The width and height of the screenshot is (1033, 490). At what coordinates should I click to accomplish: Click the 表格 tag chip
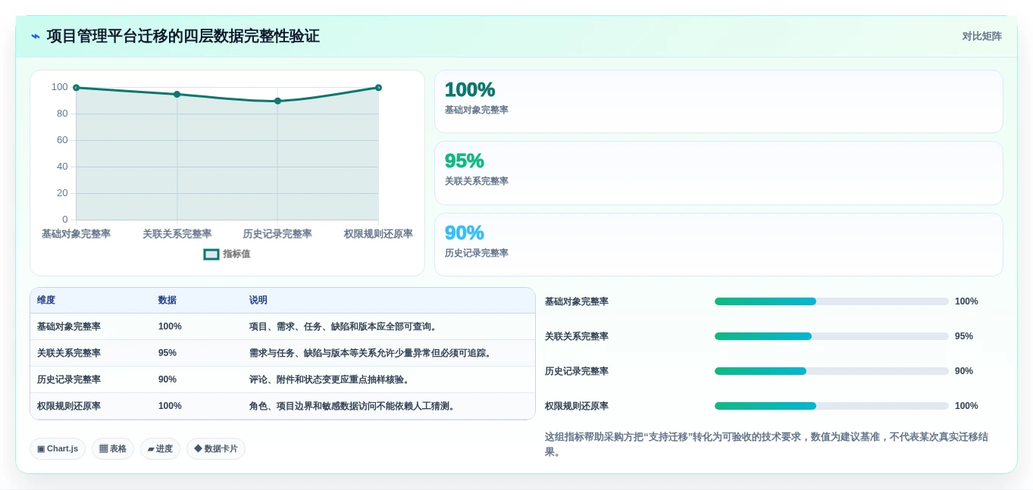(113, 448)
